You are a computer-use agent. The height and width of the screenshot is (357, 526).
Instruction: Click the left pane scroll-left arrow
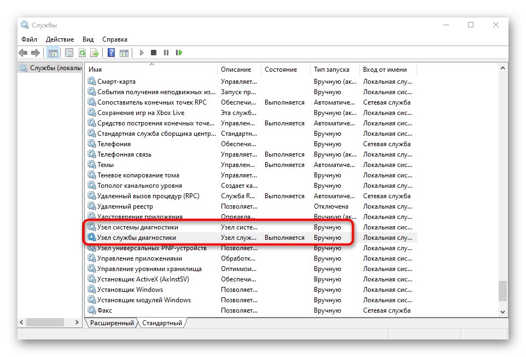(21, 323)
